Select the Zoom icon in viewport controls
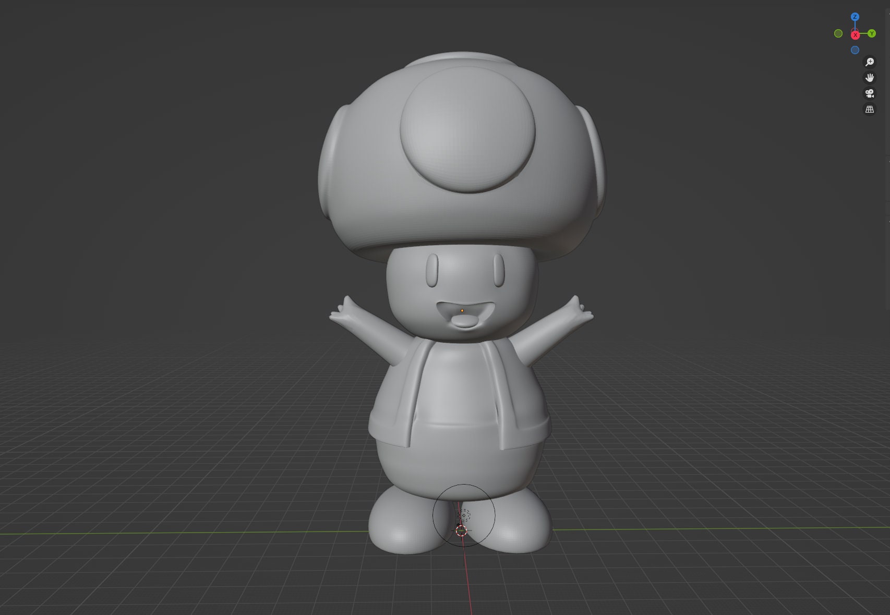Screen dimensions: 890x615 [870, 63]
